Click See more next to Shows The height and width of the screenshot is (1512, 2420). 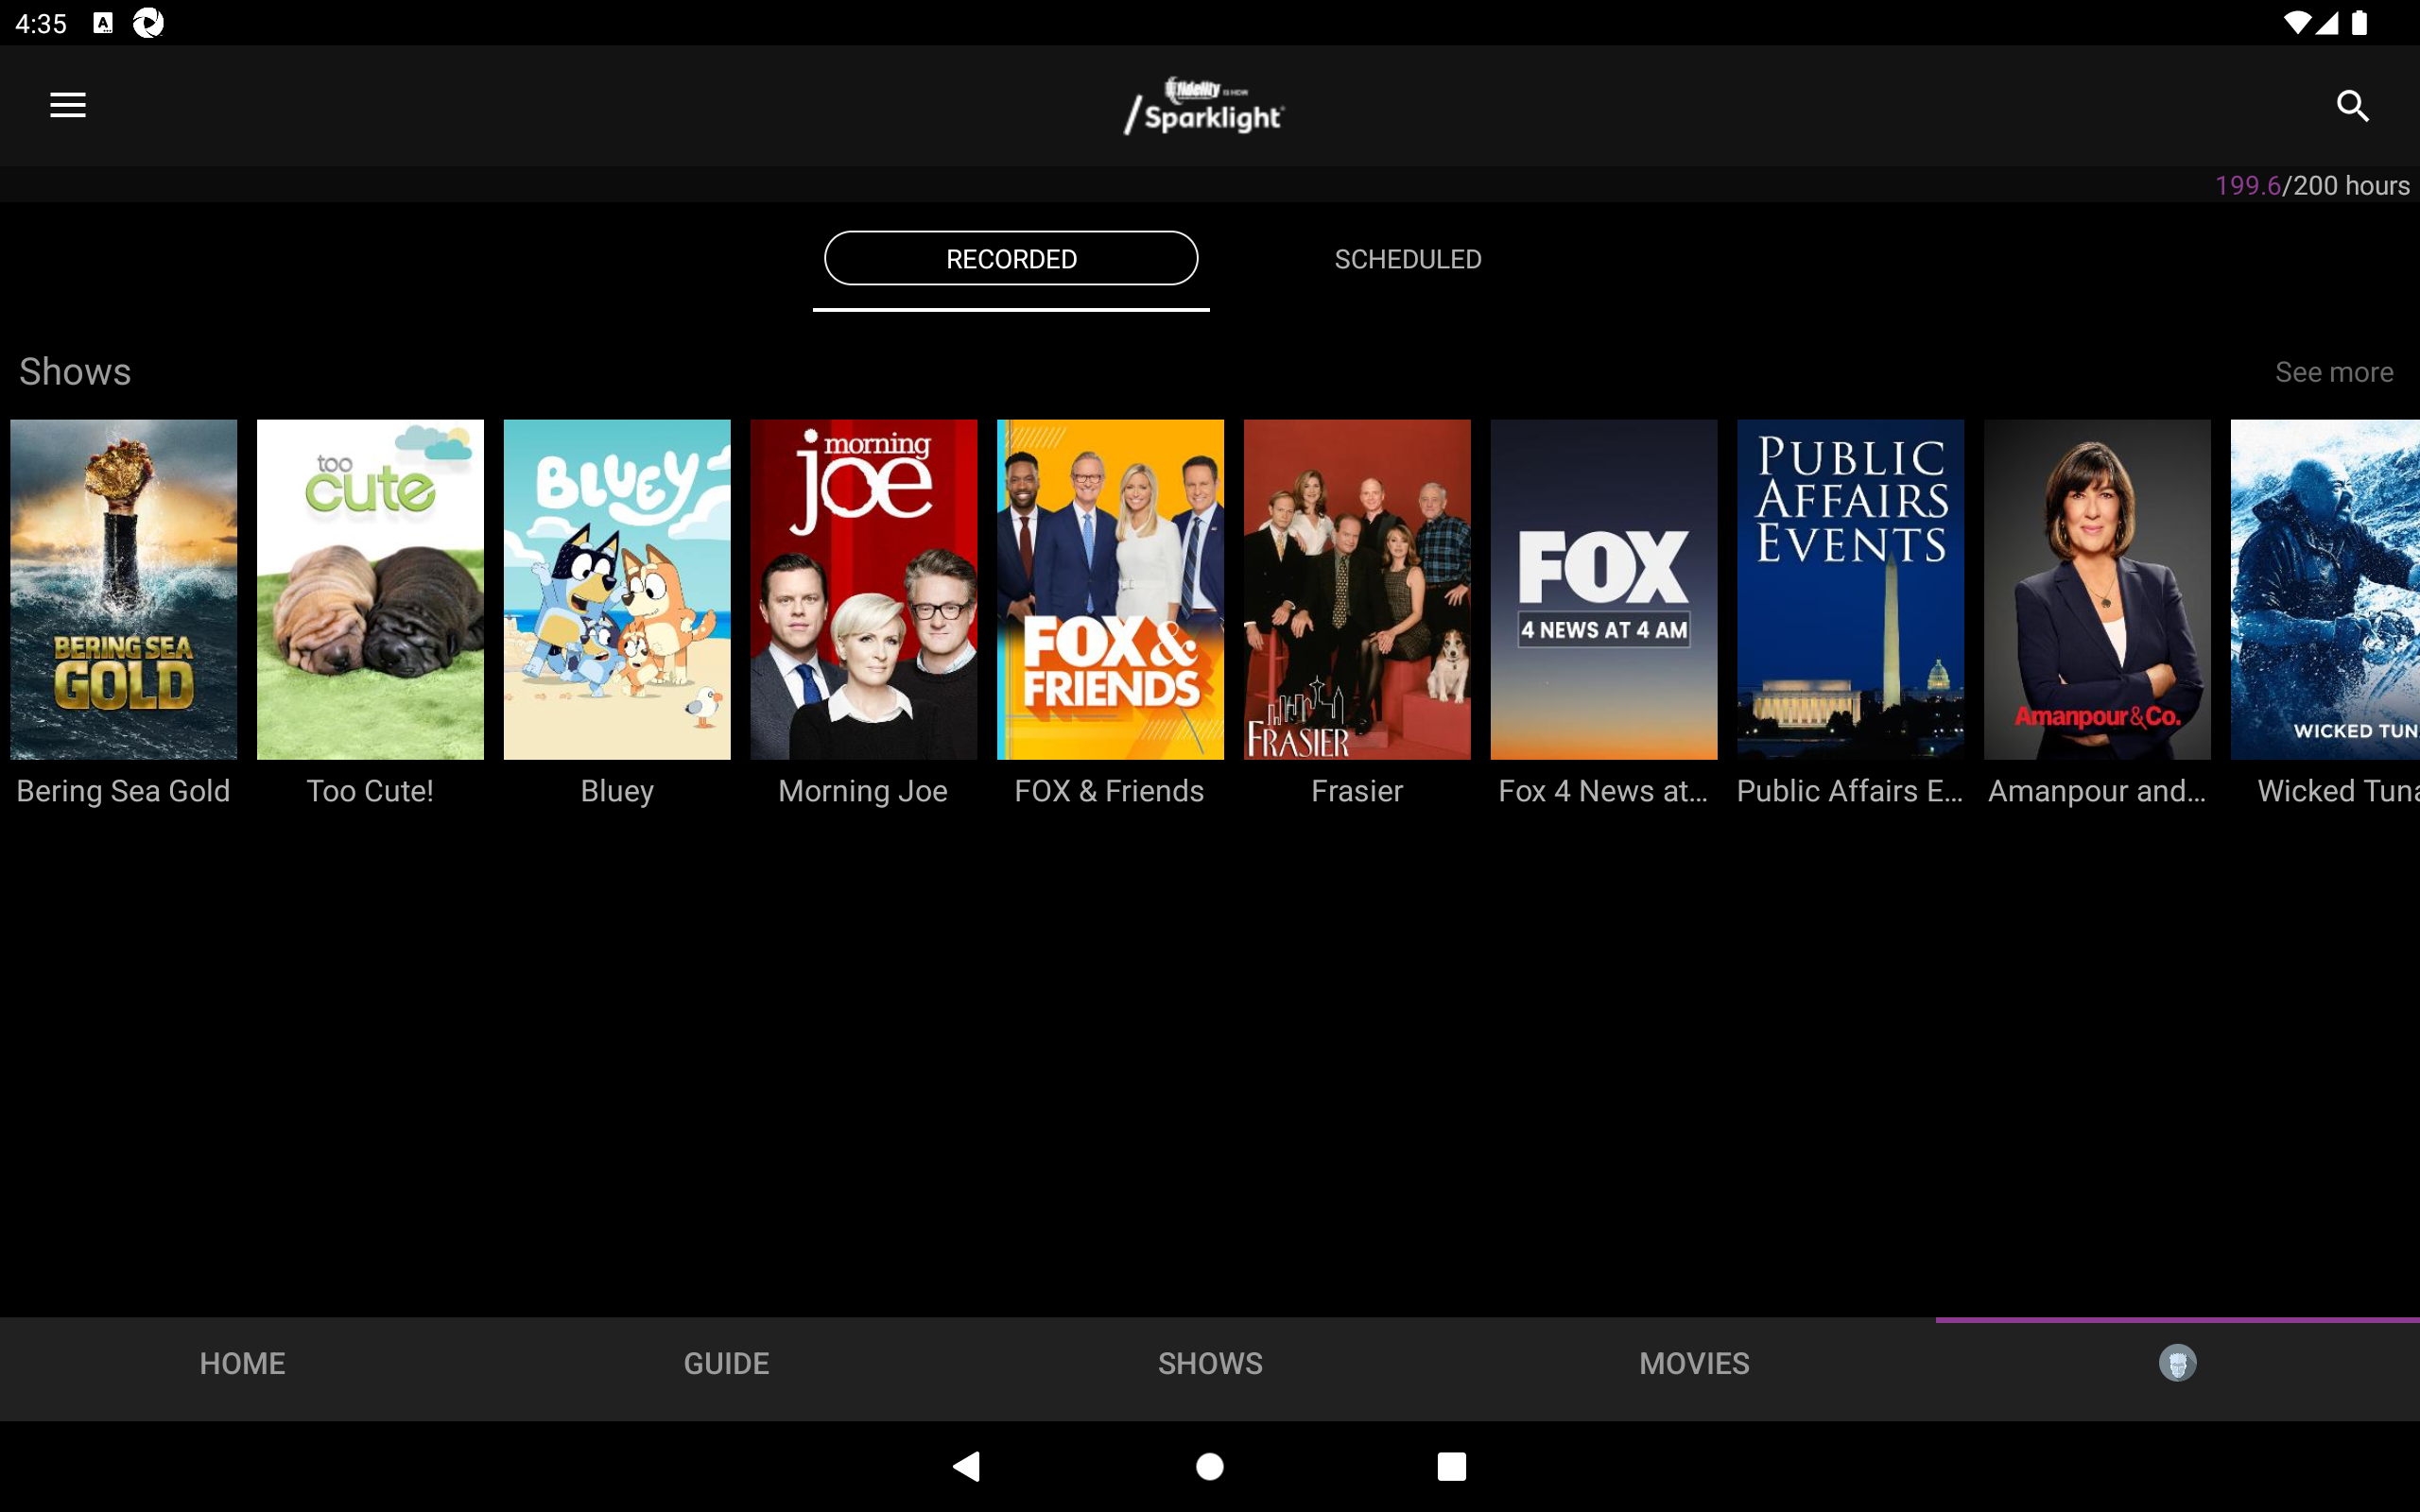[2334, 371]
